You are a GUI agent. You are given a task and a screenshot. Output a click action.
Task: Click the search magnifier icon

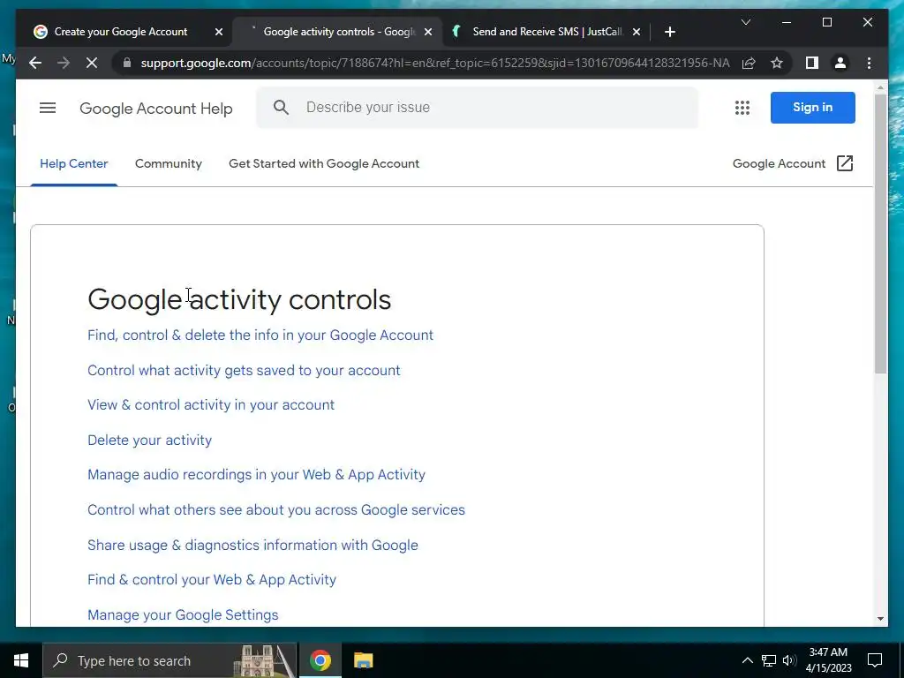(x=281, y=107)
